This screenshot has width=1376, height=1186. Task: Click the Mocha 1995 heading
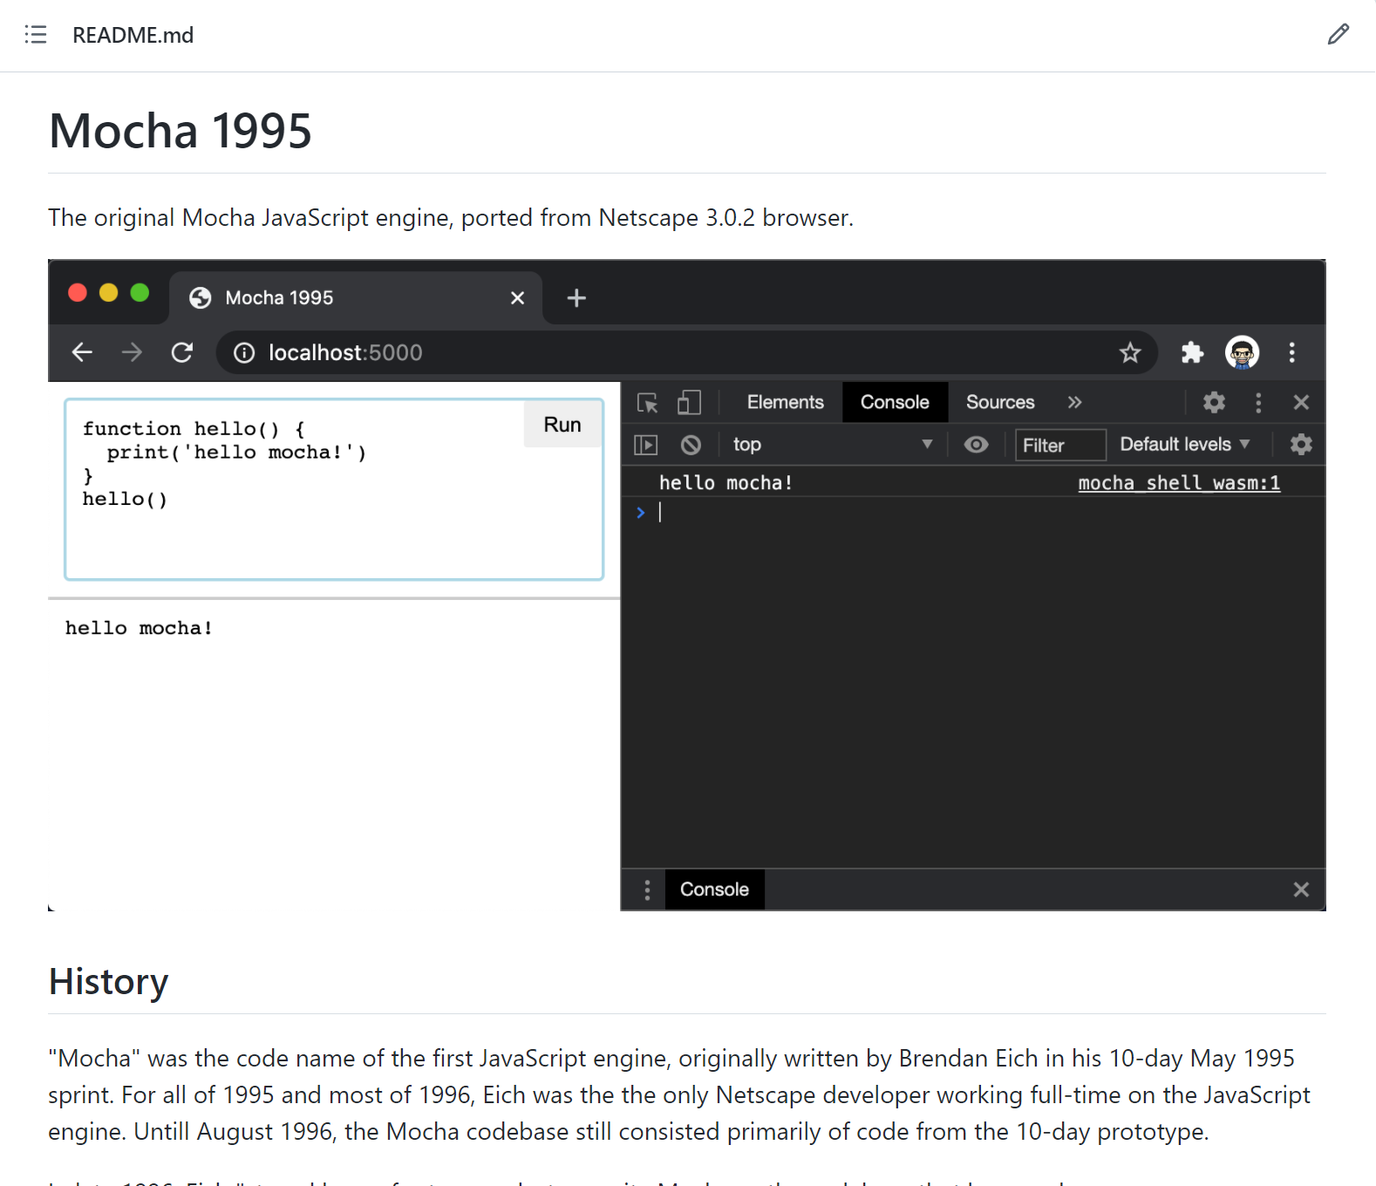tap(181, 131)
